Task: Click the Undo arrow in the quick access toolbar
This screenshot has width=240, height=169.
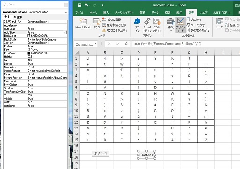Action: [87, 5]
